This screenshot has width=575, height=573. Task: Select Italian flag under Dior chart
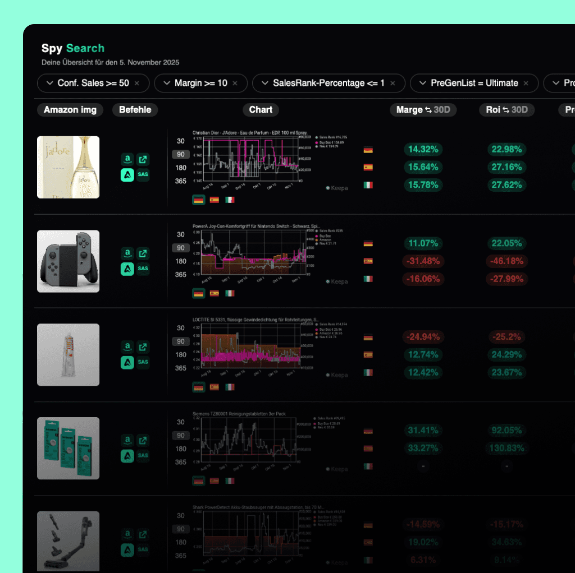[230, 200]
